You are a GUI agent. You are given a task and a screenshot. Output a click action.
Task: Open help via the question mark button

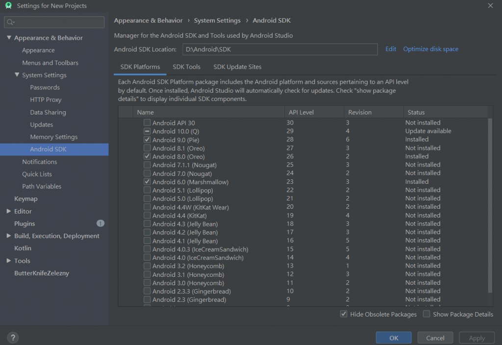pyautogui.click(x=13, y=337)
